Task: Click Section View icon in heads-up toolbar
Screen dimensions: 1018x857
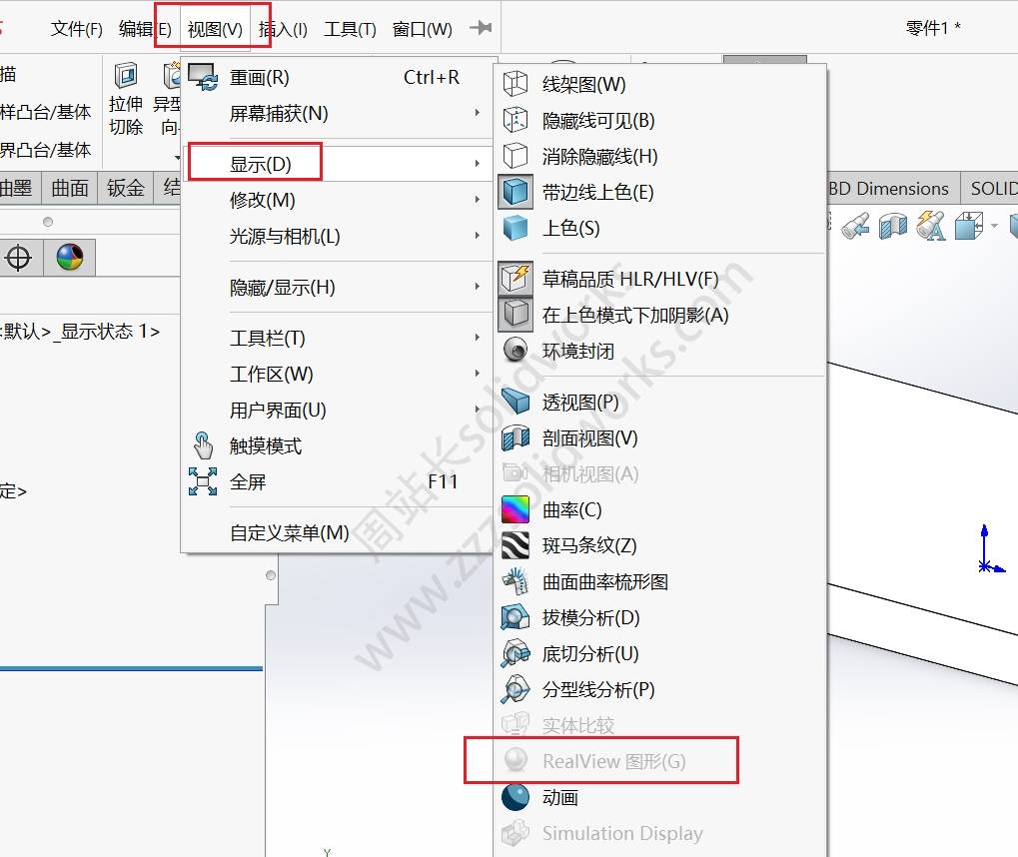Action: pos(893,227)
